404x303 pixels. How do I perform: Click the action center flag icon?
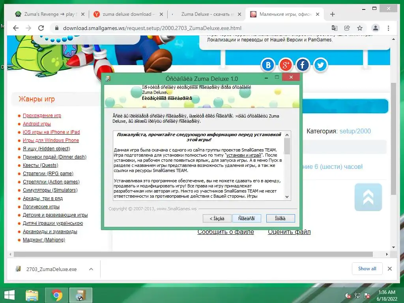click(x=367, y=296)
